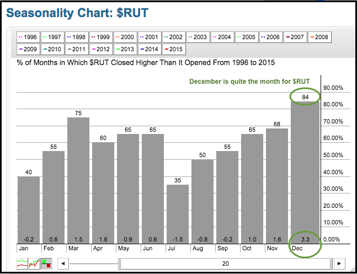Click the left arrow of the year range scrollbar
This screenshot has height=274, width=357.
[63, 264]
